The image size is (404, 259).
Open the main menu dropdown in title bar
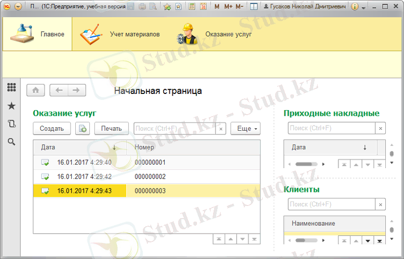(x=18, y=7)
